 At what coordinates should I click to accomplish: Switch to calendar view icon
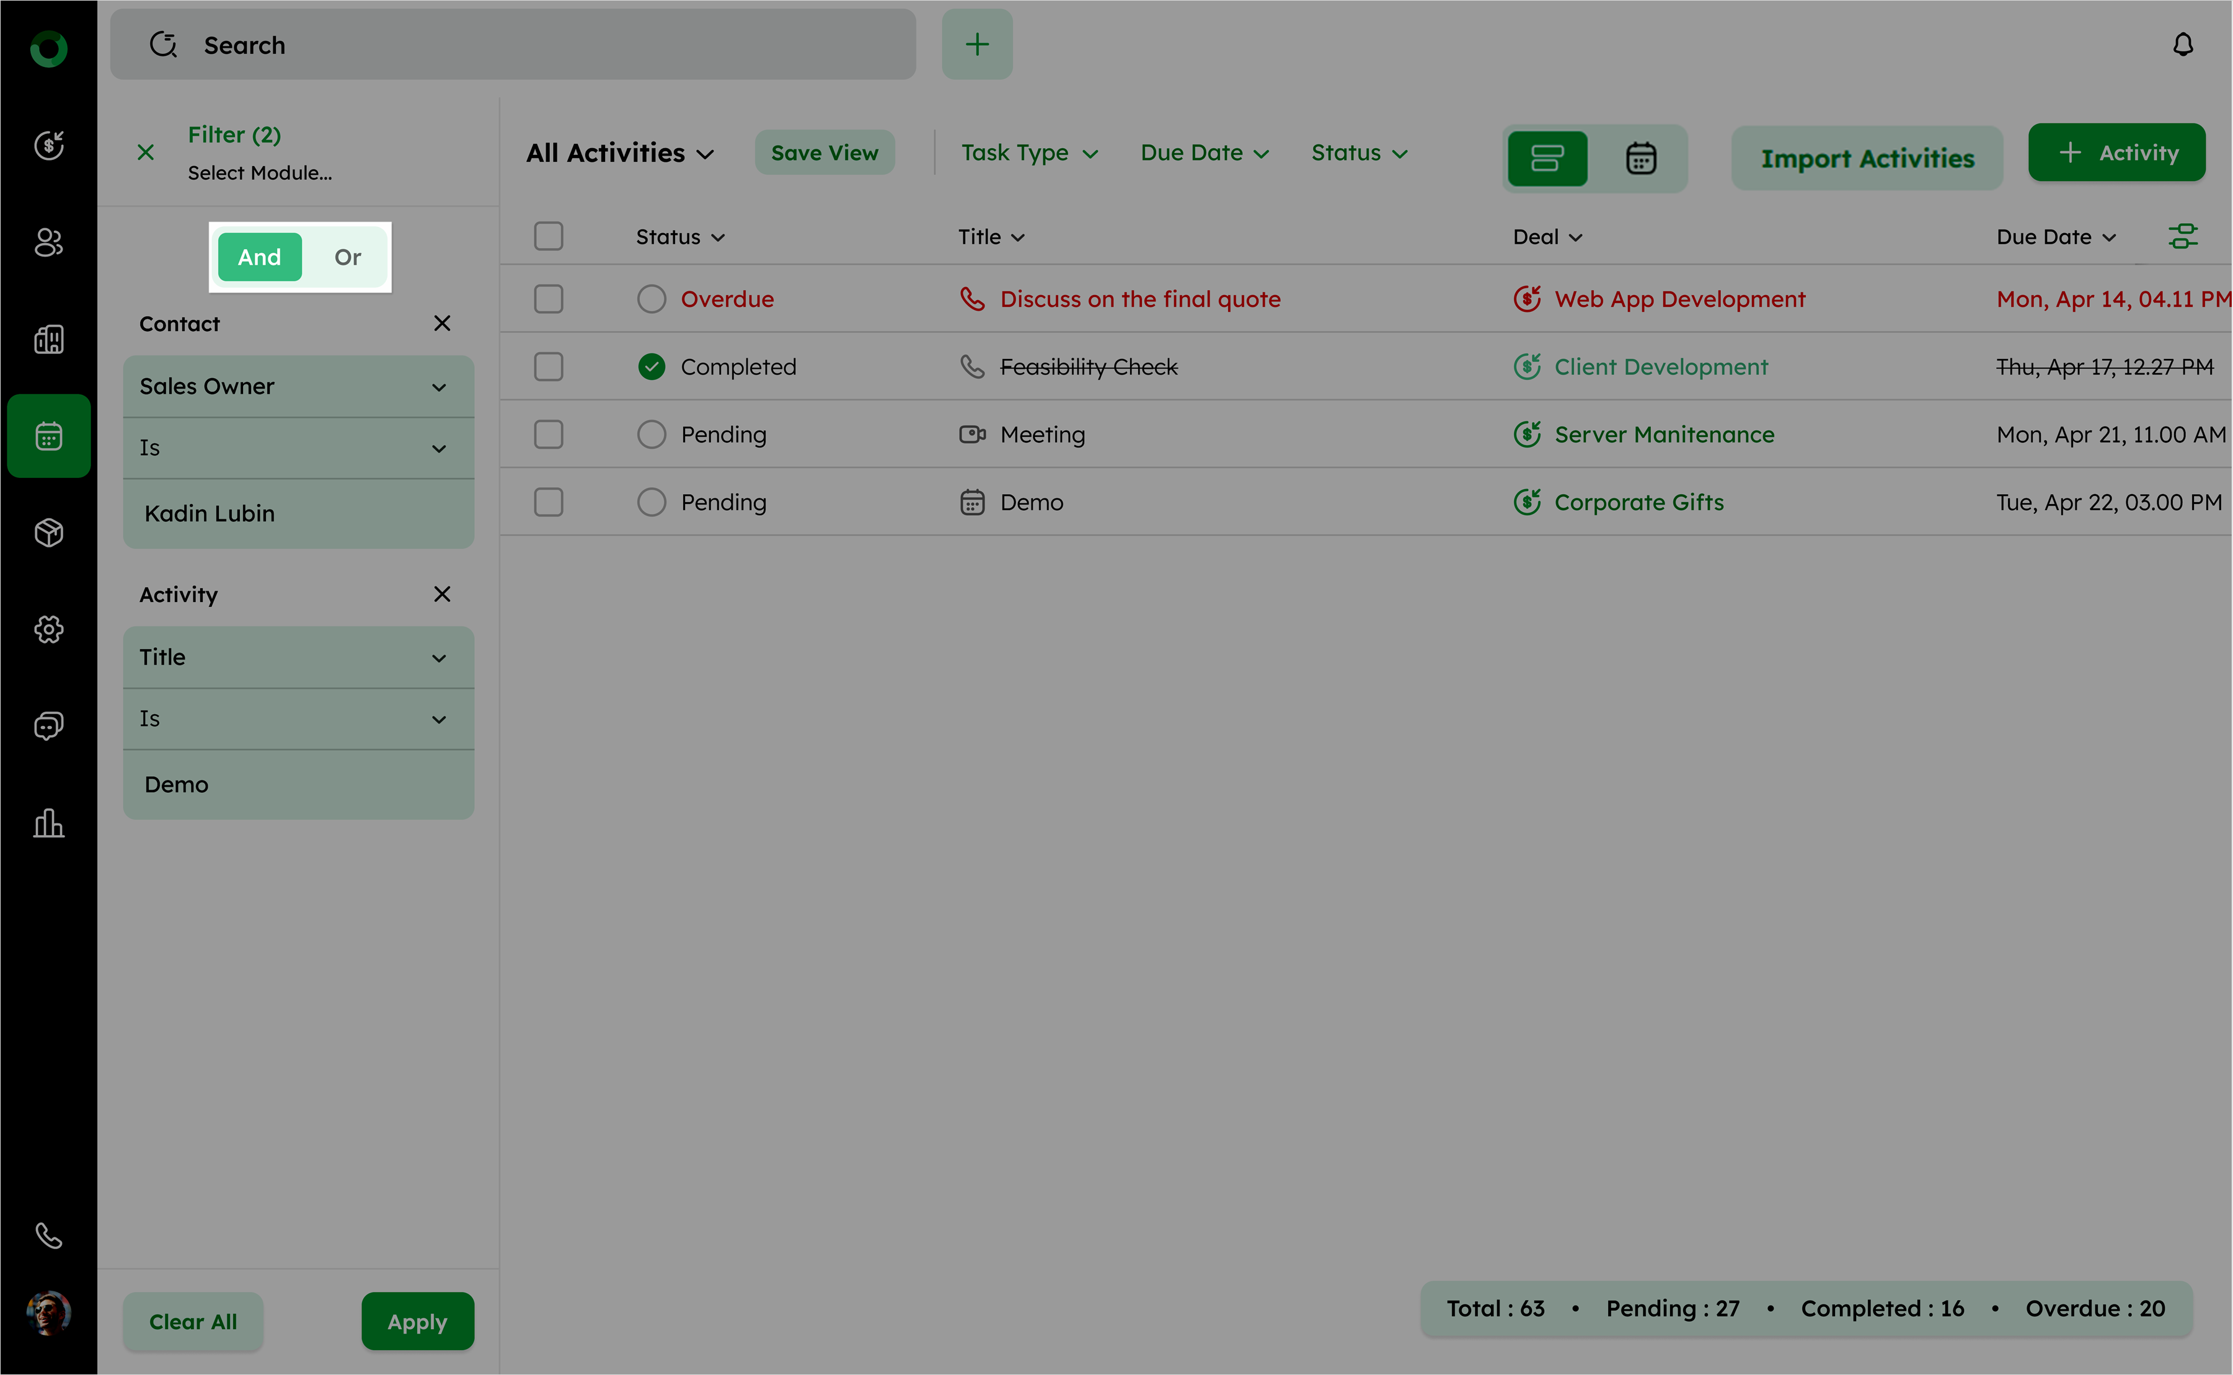tap(1640, 158)
